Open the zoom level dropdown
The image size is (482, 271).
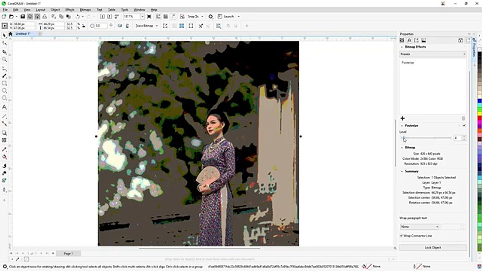pos(142,17)
